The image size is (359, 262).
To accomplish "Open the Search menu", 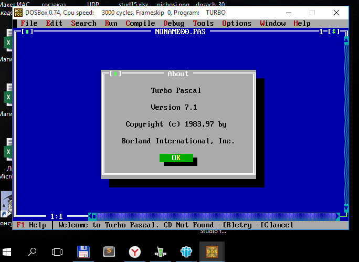I will click(83, 23).
